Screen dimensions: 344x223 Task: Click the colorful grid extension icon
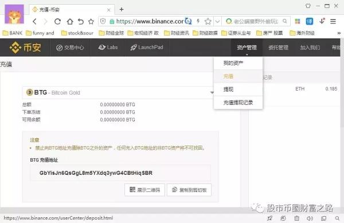click(298, 21)
